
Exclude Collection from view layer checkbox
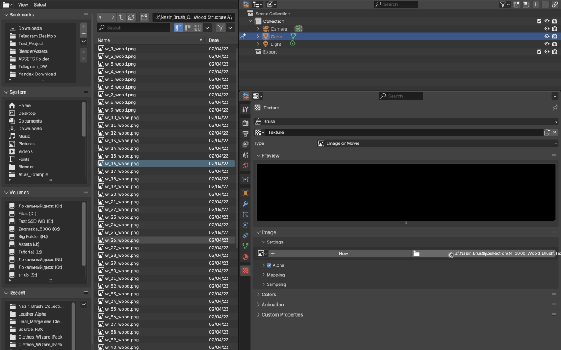click(x=539, y=21)
